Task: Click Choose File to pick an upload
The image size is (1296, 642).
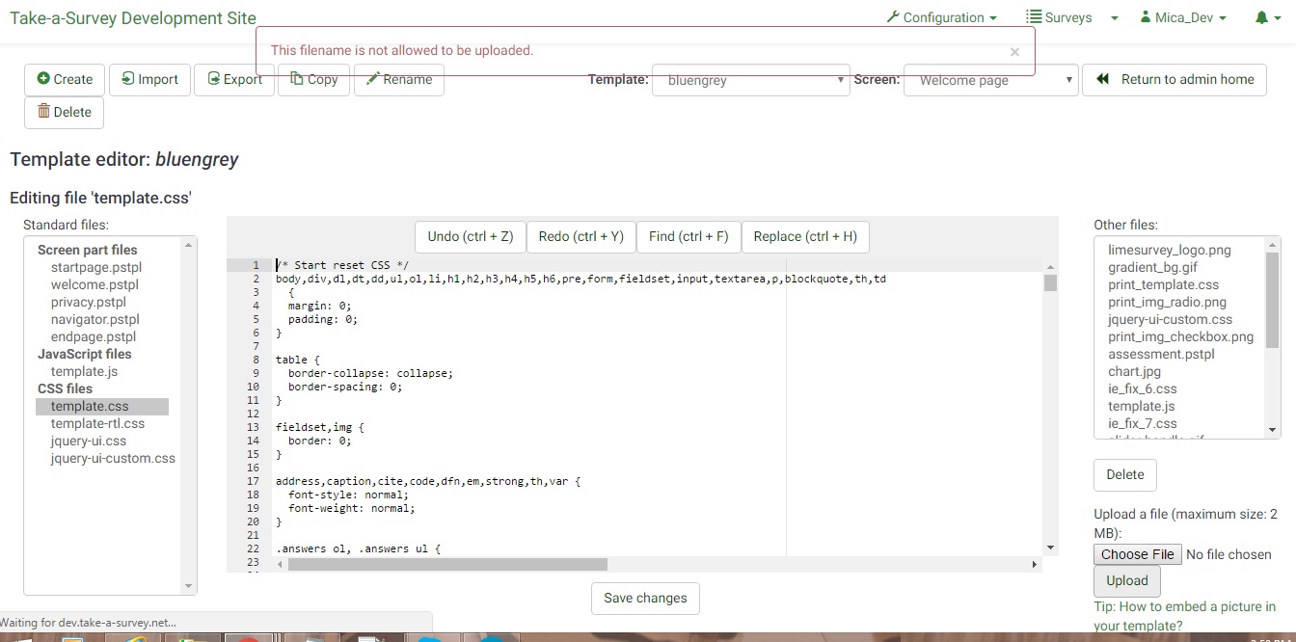Action: (x=1137, y=554)
